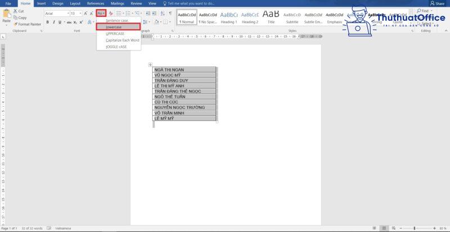450x232 pixels.
Task: Click the Text Effects icon
Action: click(x=89, y=22)
